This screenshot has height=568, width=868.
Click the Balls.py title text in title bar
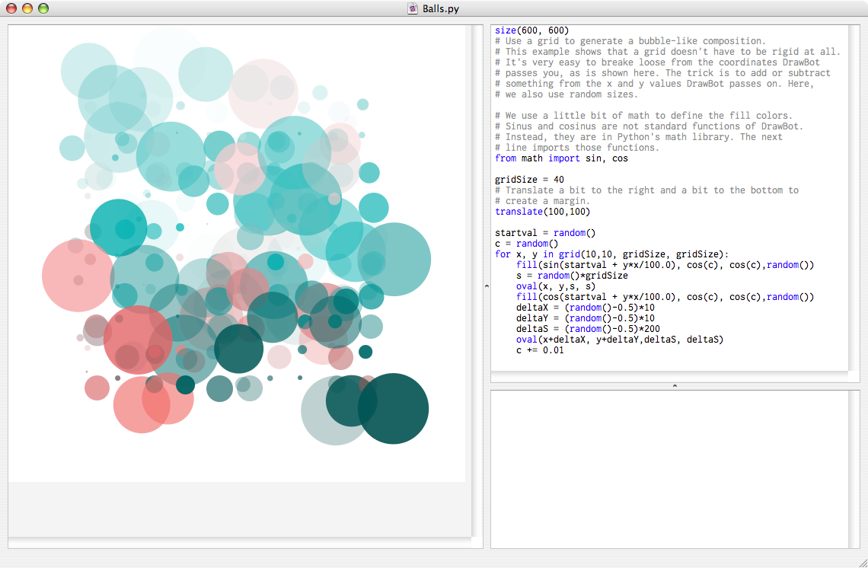pos(441,8)
